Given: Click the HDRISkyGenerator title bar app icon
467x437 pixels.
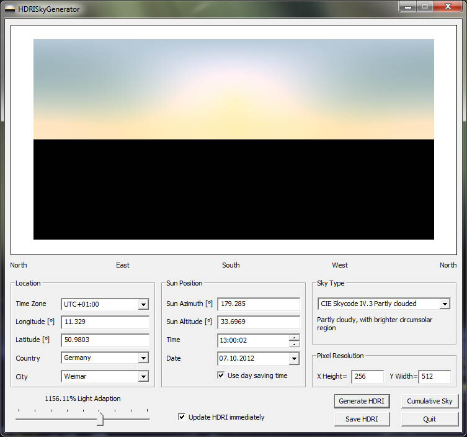Looking at the screenshot, I should 9,9.
